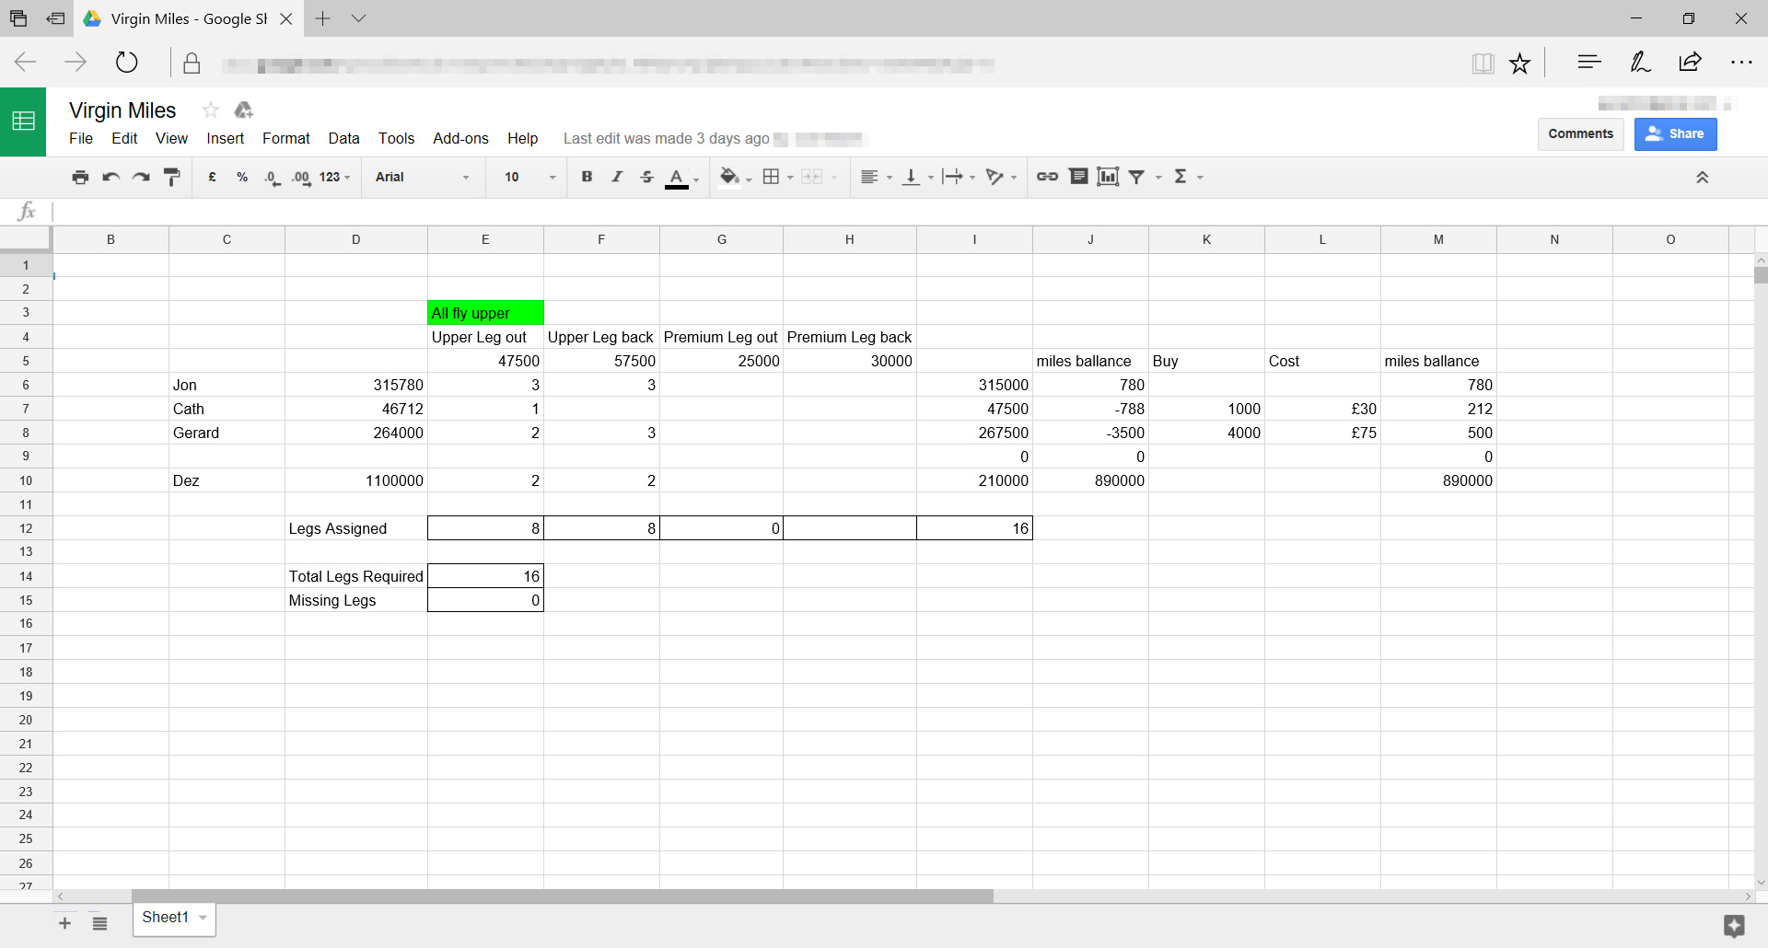Open the All sheets list icon

click(99, 923)
